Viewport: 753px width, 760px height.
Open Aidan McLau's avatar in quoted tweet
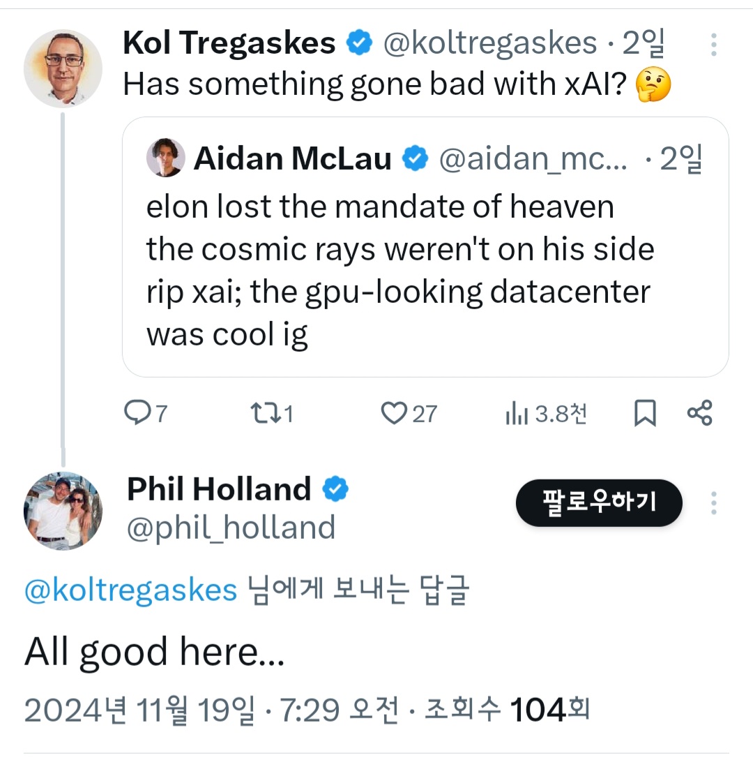(x=166, y=158)
